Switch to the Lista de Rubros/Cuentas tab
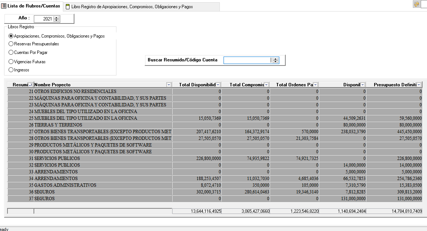Viewport: 427px width, 231px height. pyautogui.click(x=31, y=6)
